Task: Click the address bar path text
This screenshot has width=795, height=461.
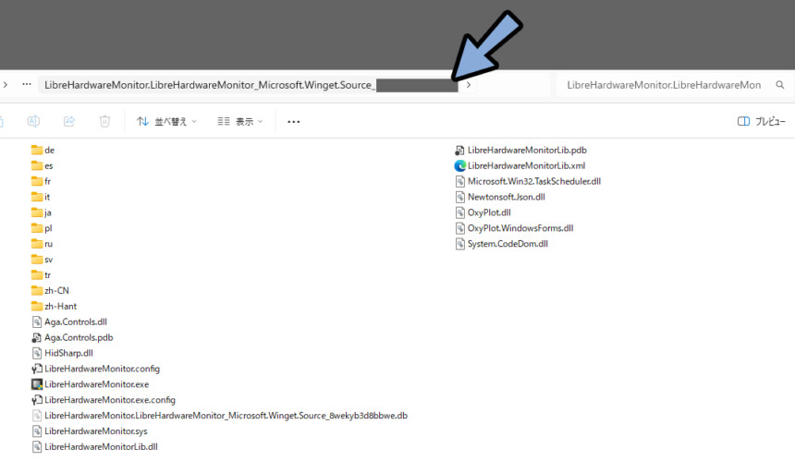Action: (x=210, y=85)
